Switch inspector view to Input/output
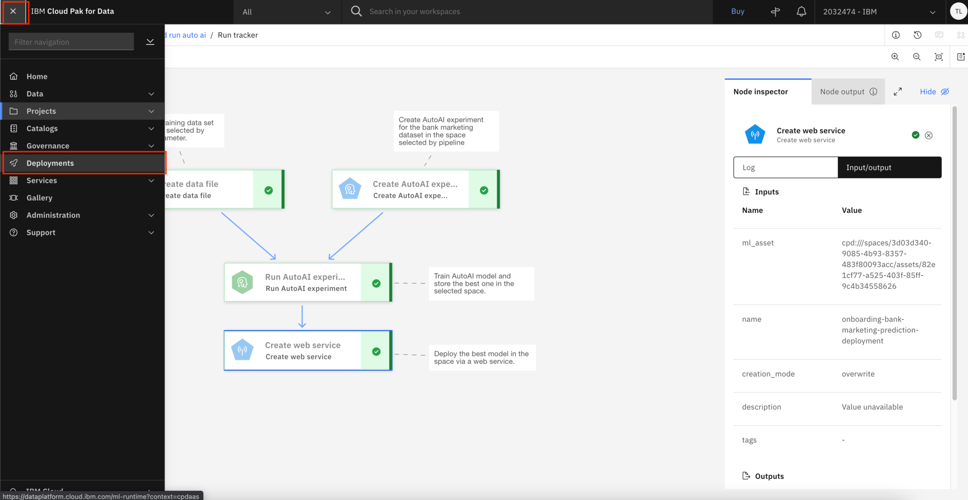The image size is (968, 500). tap(890, 167)
